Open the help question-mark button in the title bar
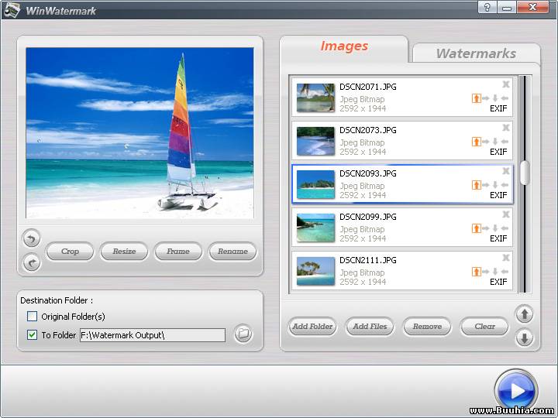558x418 pixels. coord(487,7)
